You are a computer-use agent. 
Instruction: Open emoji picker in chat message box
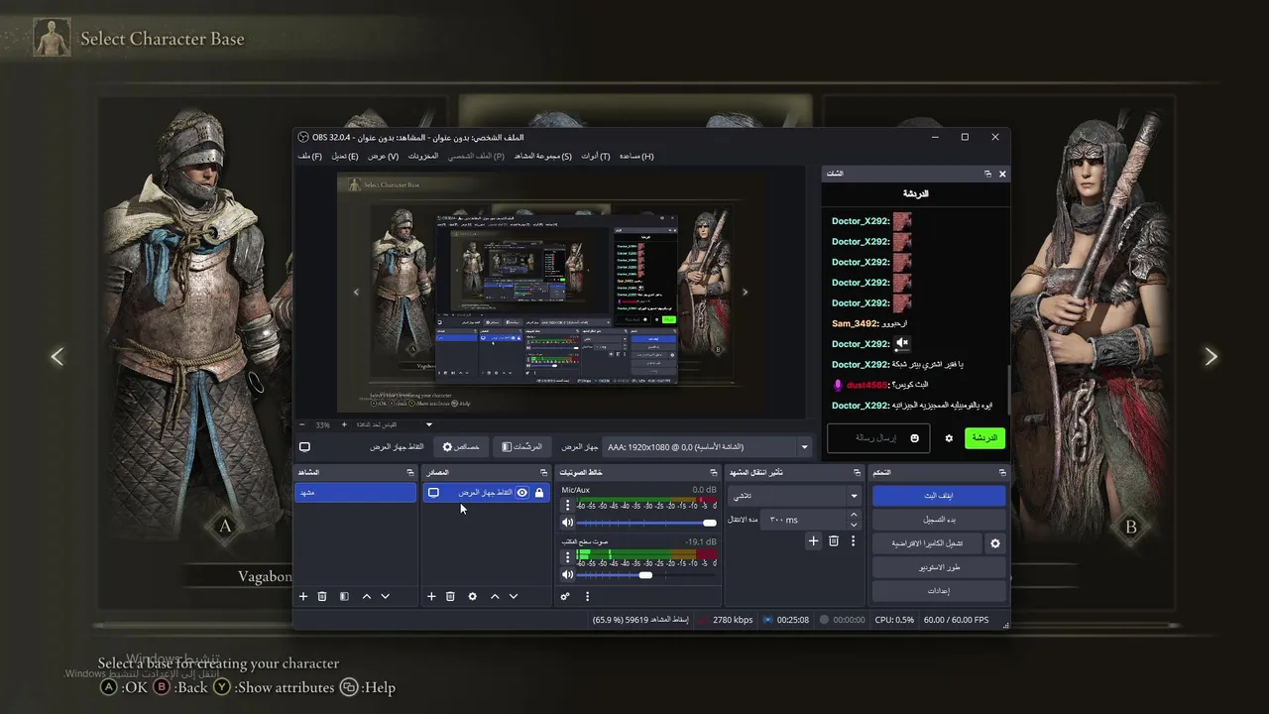[914, 438]
